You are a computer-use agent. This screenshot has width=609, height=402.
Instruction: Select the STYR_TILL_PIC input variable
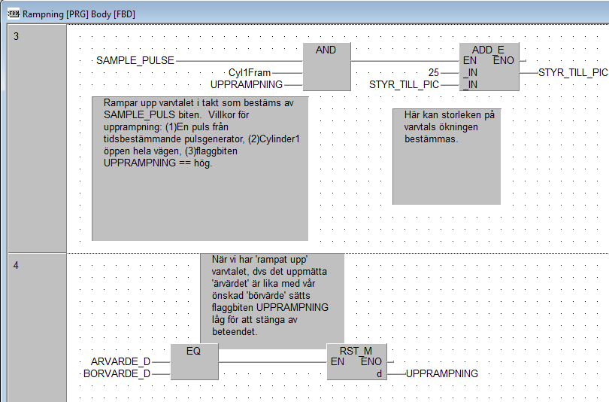[404, 84]
